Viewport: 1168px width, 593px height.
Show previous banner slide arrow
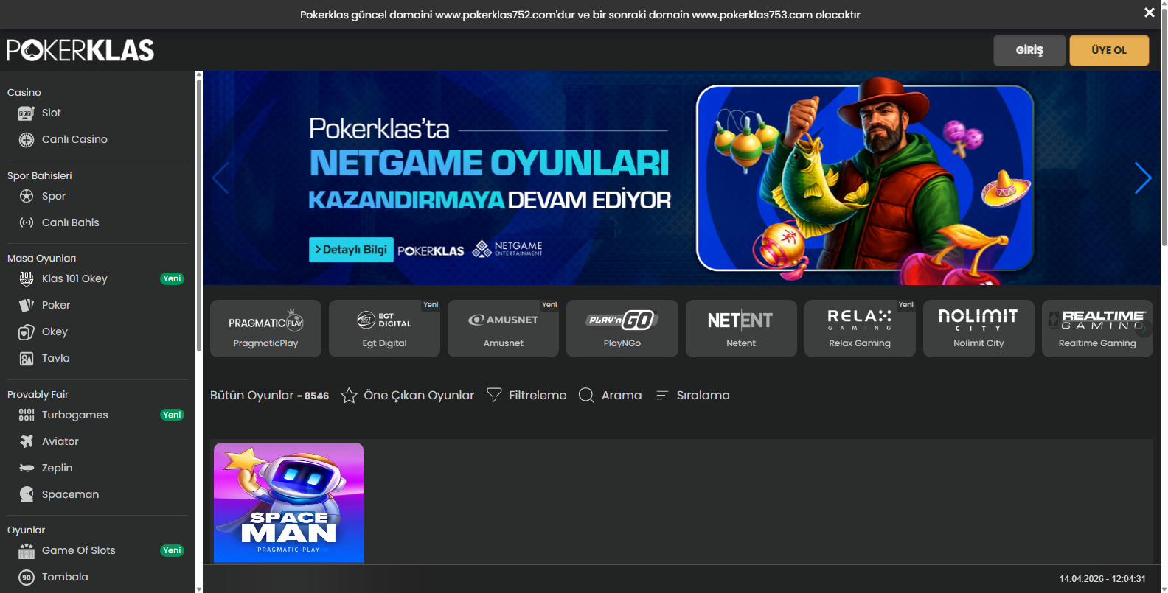(220, 178)
